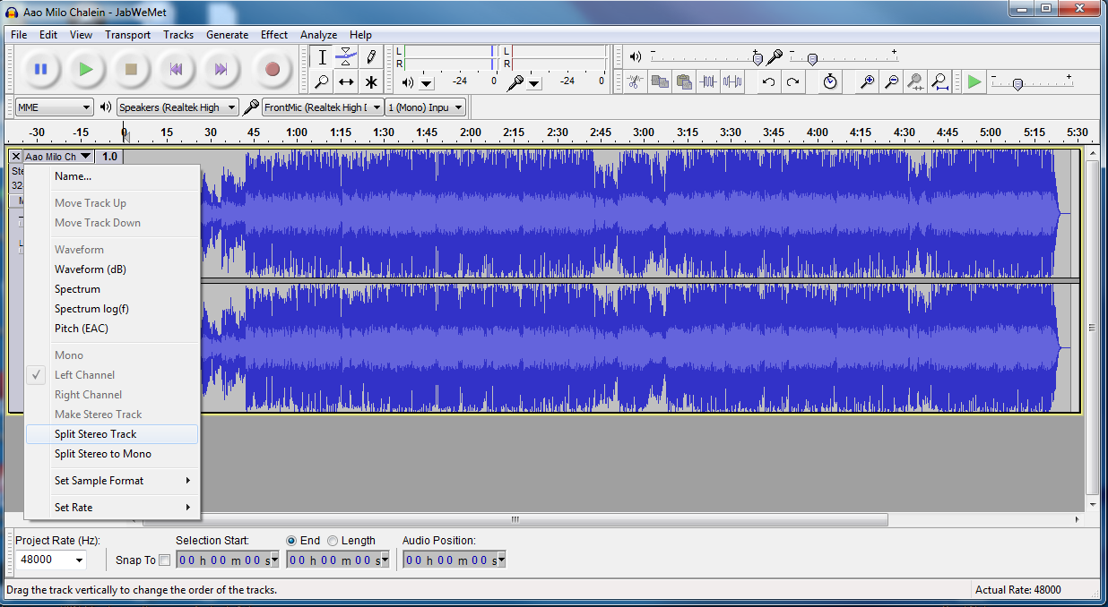Enable the Multi-Tool mode
This screenshot has height=607, width=1108.
(371, 81)
